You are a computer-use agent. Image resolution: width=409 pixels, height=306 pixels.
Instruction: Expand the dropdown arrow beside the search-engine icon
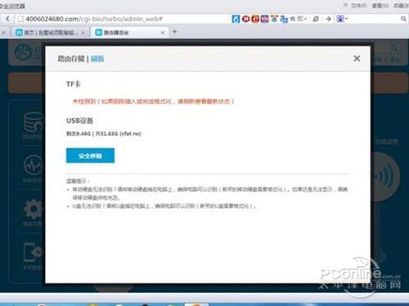pos(347,19)
